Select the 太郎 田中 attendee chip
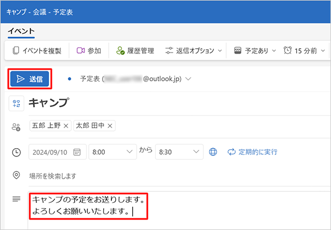The image size is (331, 230). coord(94,126)
